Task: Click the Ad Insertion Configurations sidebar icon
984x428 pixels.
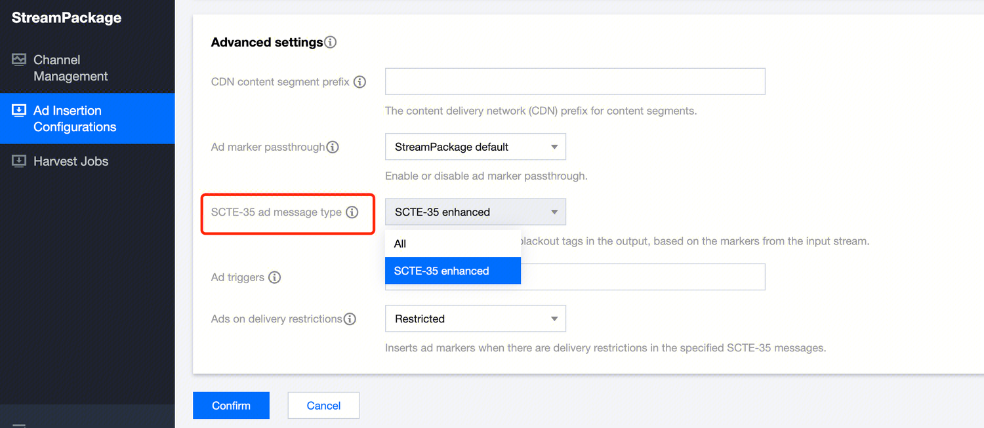Action: 19,111
